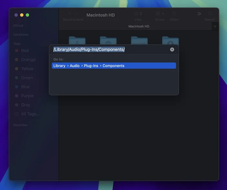Select the Red tag in sidebar
227x190 pixels.
click(x=25, y=50)
